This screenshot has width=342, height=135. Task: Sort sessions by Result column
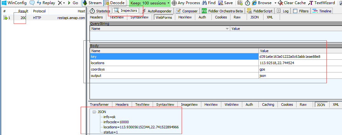23,11
